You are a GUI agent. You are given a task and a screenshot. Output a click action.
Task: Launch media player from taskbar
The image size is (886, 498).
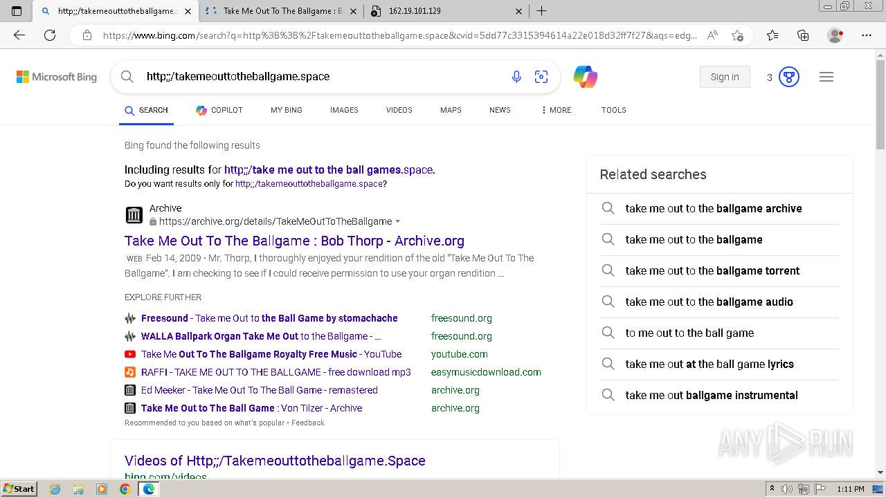tap(102, 489)
